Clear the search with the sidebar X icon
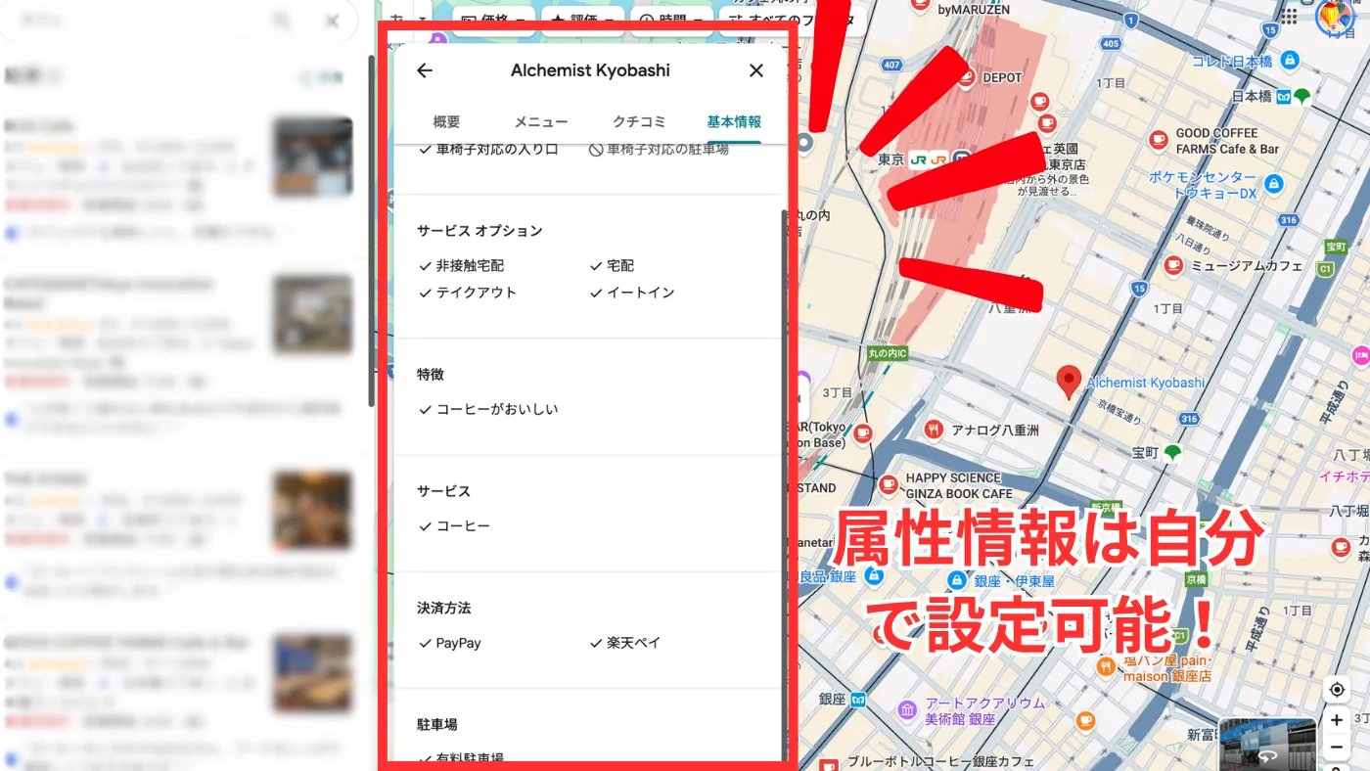 333,21
